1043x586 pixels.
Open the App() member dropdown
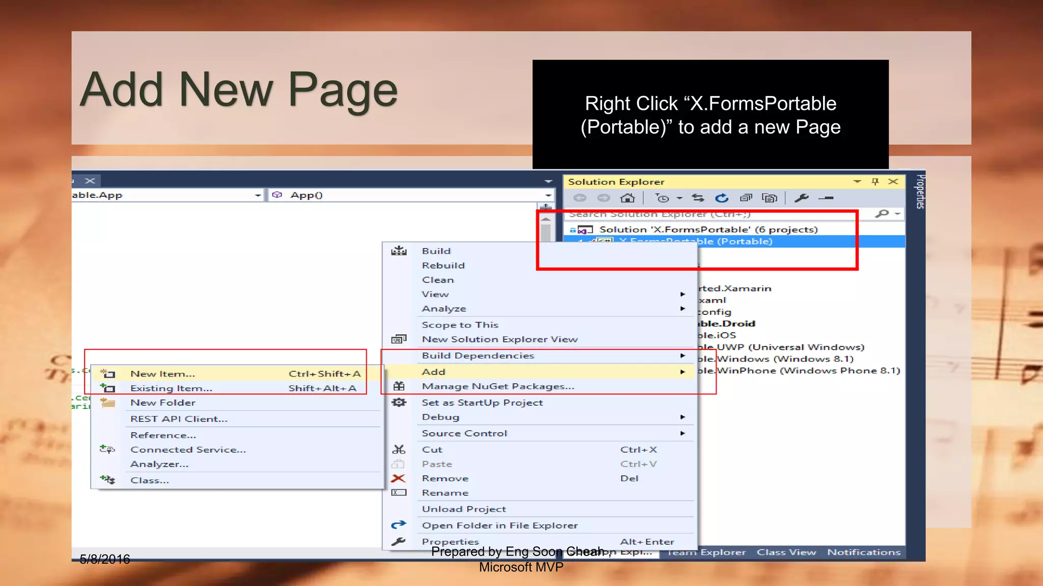click(x=548, y=195)
